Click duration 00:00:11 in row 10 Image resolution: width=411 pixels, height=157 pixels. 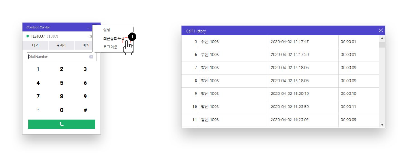point(348,107)
